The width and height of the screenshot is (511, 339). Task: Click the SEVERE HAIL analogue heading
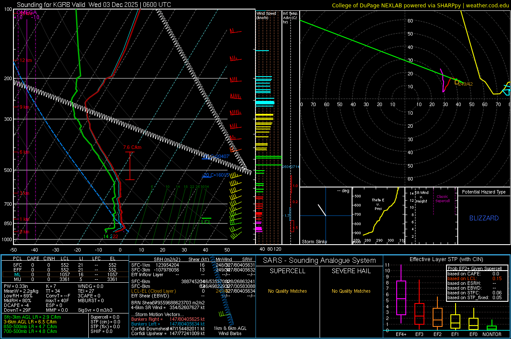pyautogui.click(x=351, y=271)
